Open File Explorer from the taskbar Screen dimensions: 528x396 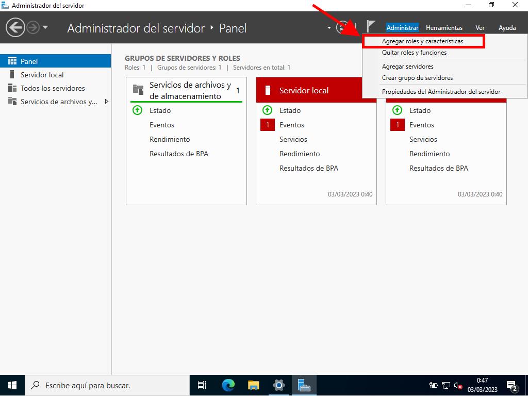253,385
